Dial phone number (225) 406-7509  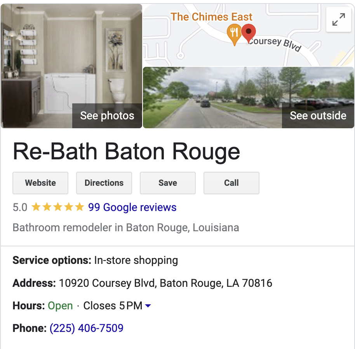tap(87, 328)
